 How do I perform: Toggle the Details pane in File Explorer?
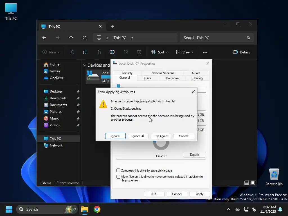(x=241, y=52)
